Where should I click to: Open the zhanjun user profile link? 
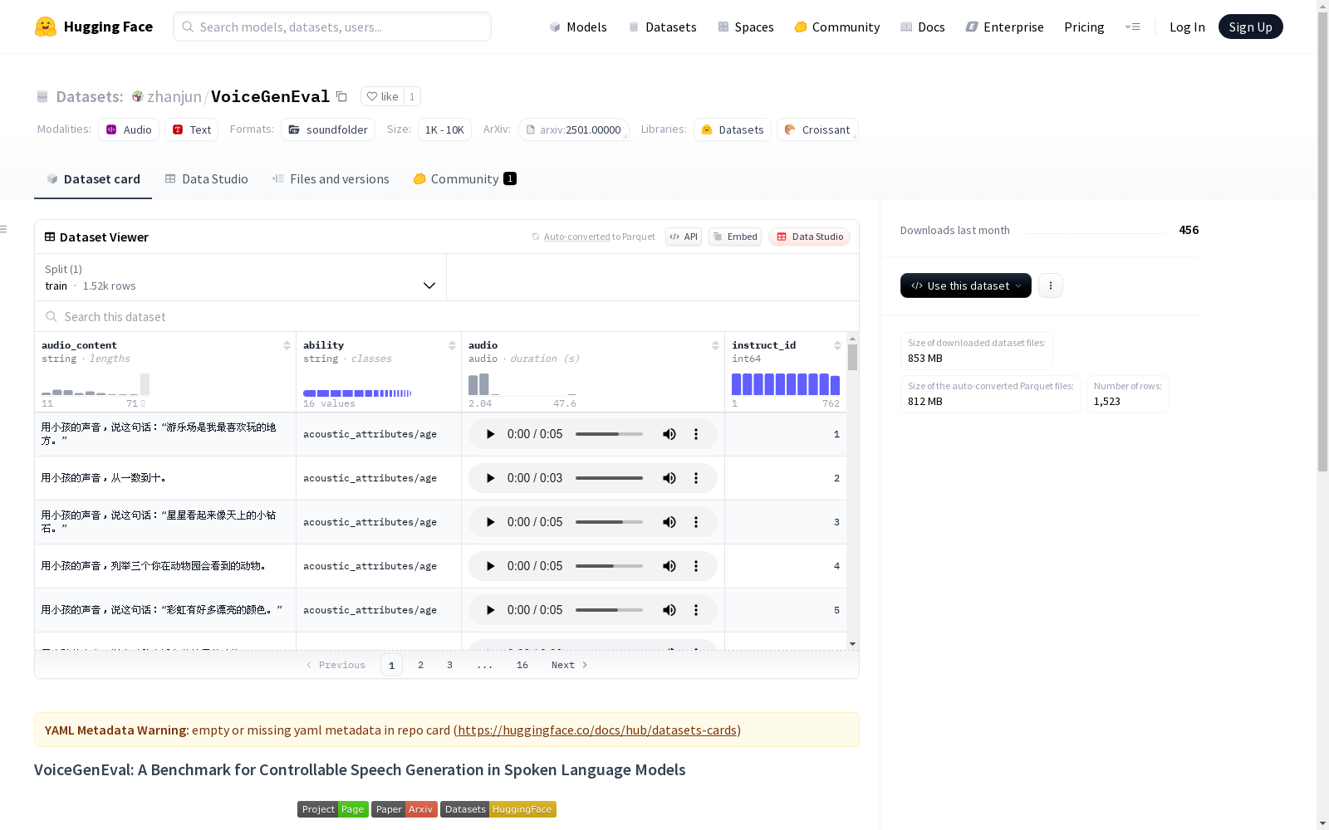pyautogui.click(x=174, y=96)
